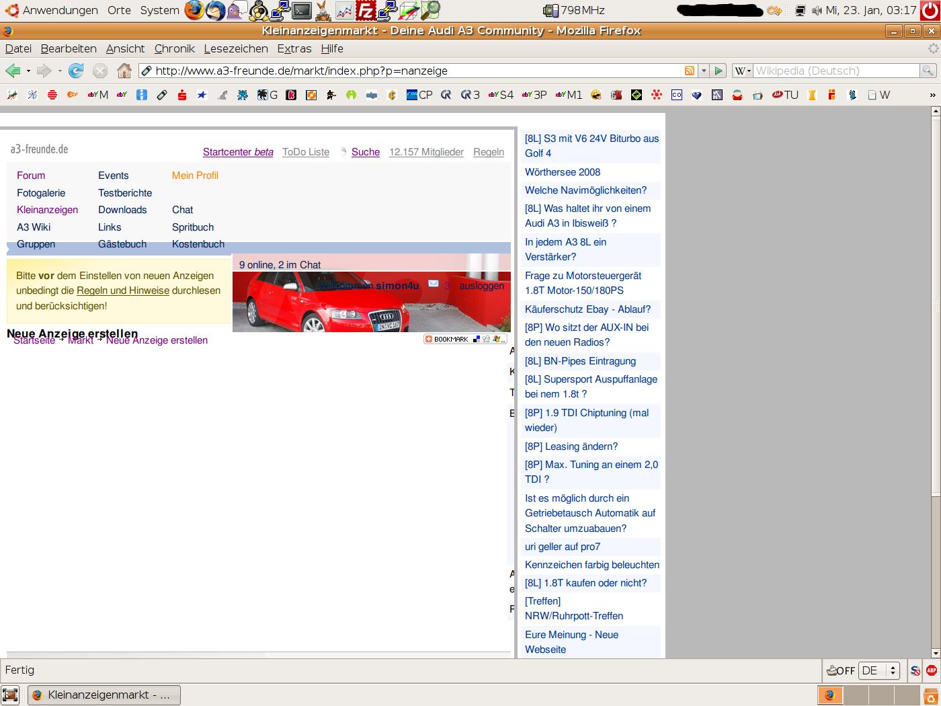Open the Anwendungen panel menu
This screenshot has height=706, width=941.
(x=52, y=10)
